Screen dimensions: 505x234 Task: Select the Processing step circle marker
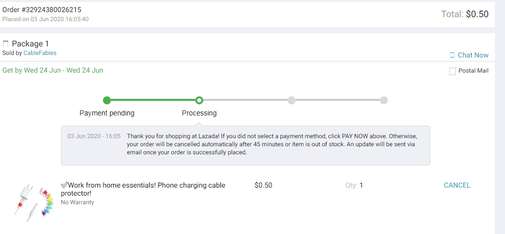199,100
